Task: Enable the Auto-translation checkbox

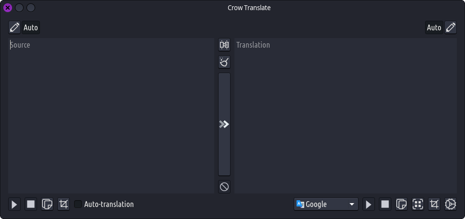Action: pos(78,204)
